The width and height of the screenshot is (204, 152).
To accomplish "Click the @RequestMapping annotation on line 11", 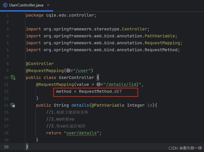I will coord(55,85).
